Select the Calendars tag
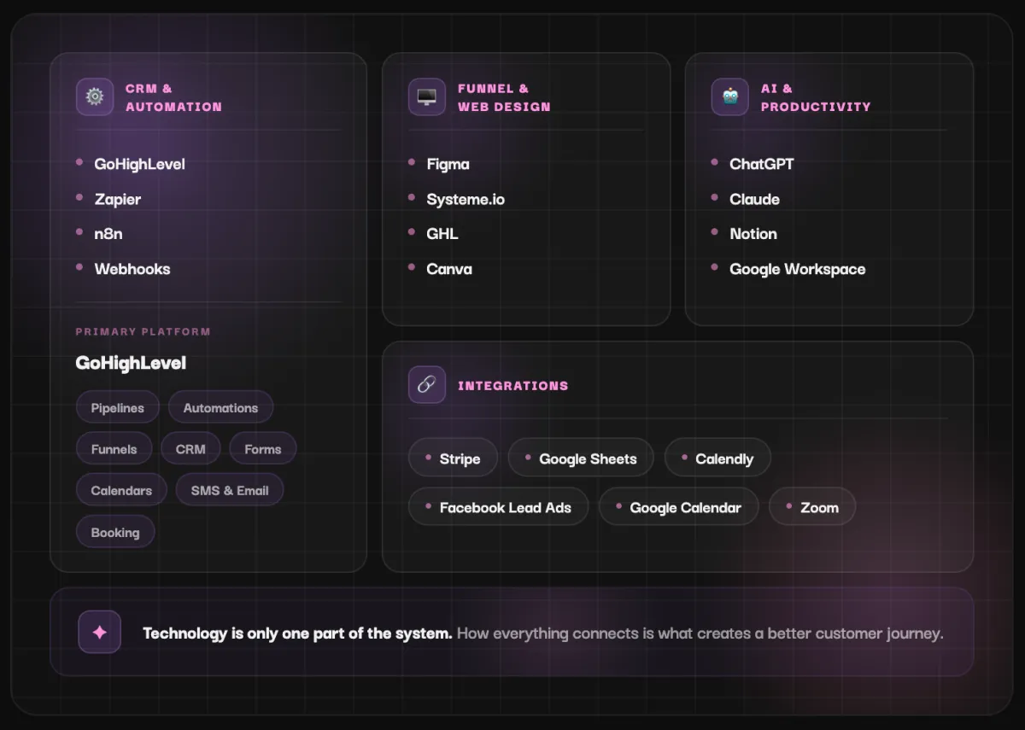 121,490
